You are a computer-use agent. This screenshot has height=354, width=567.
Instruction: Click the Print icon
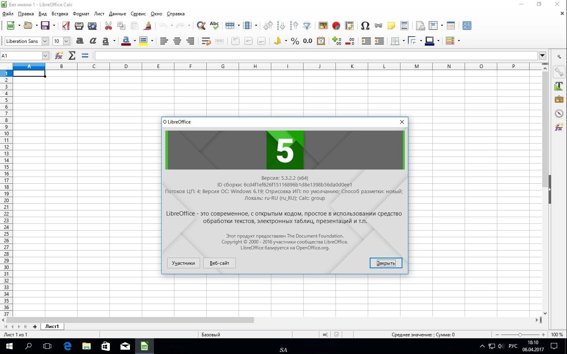(x=79, y=26)
